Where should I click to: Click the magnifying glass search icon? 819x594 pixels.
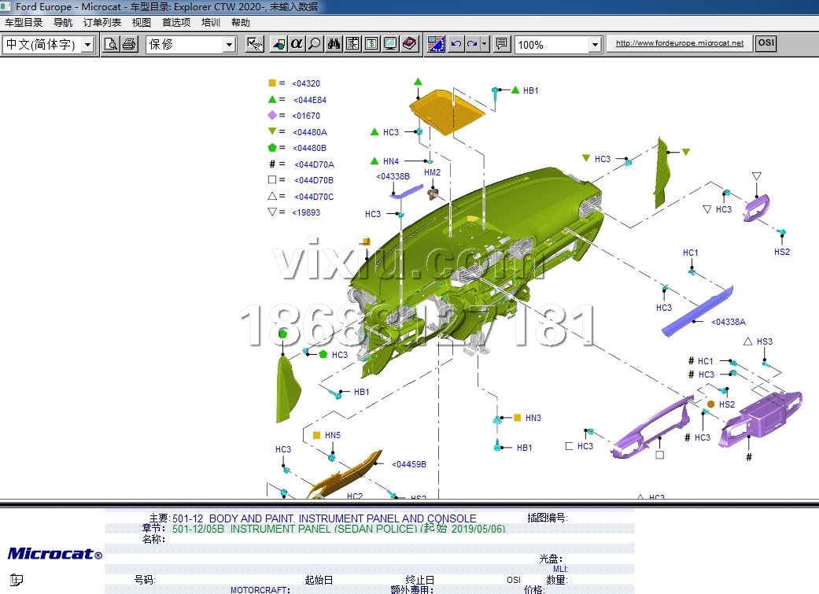315,45
